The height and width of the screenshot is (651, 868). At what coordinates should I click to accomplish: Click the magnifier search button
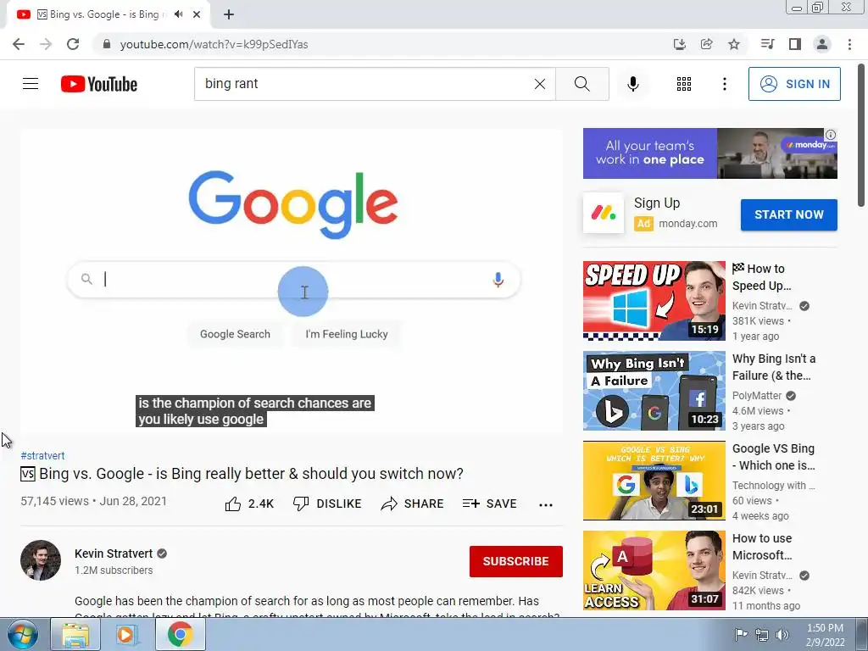point(581,84)
